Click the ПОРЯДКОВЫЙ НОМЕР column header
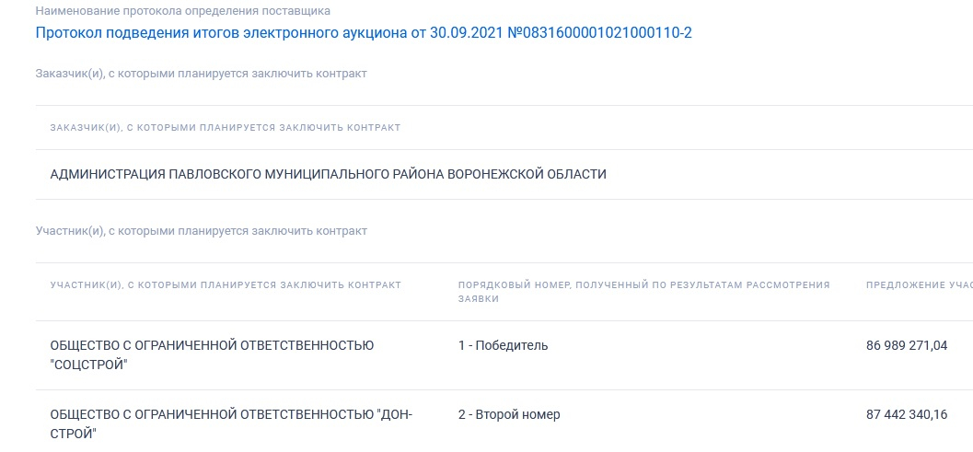This screenshot has width=973, height=452. click(x=644, y=292)
